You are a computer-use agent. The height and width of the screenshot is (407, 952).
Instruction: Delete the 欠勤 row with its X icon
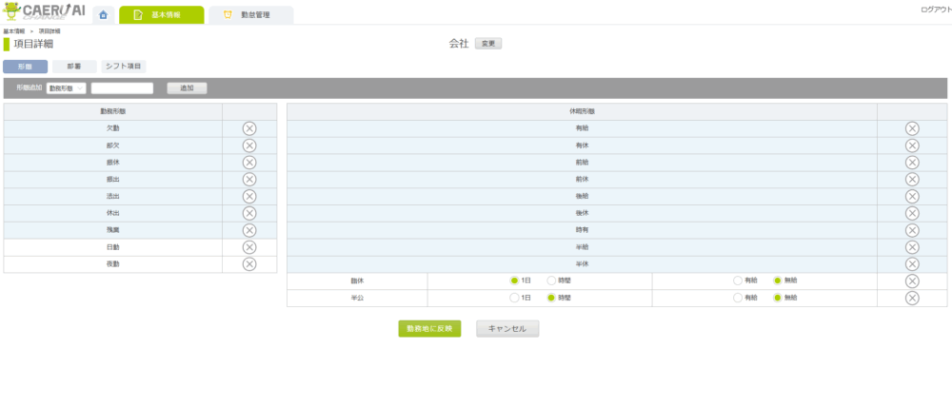coord(249,128)
